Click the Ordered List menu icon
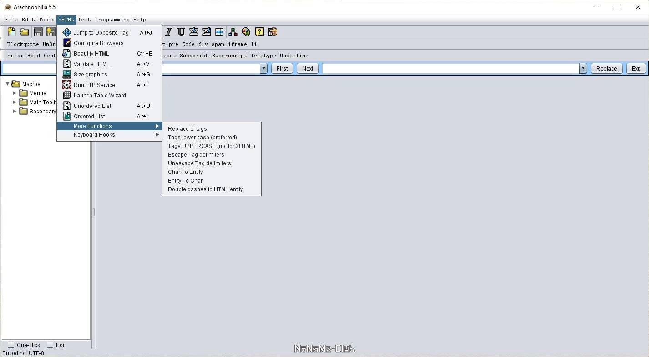649x357 pixels. [67, 116]
